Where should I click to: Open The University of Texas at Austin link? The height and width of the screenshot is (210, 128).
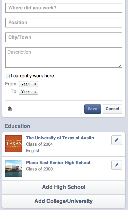point(60,138)
